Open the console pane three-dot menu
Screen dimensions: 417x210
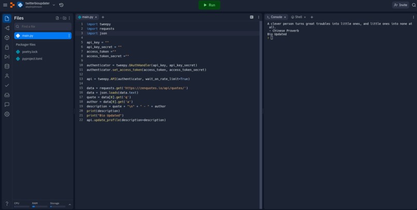[x=413, y=17]
